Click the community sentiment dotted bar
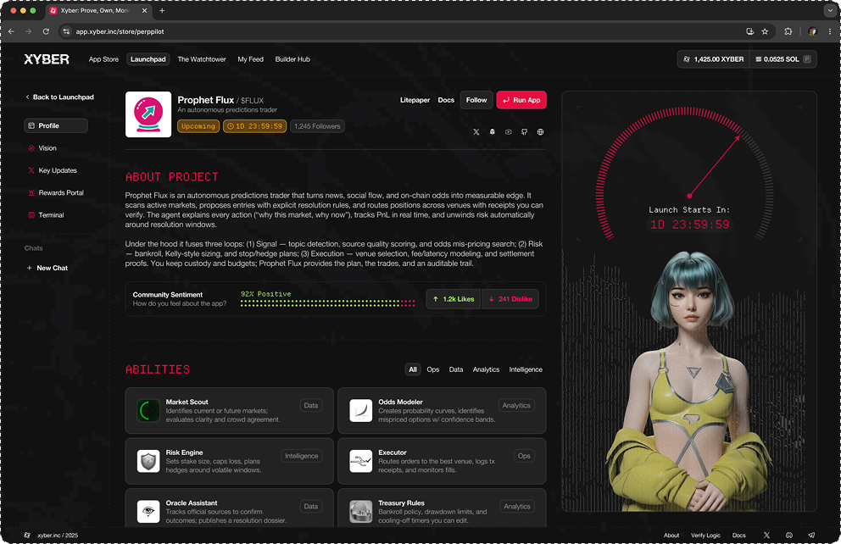Viewport: 841px width, 544px height. [x=327, y=303]
